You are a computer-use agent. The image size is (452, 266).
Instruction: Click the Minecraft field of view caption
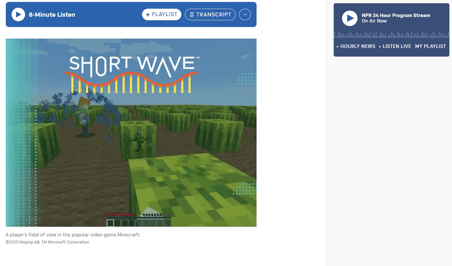(73, 235)
